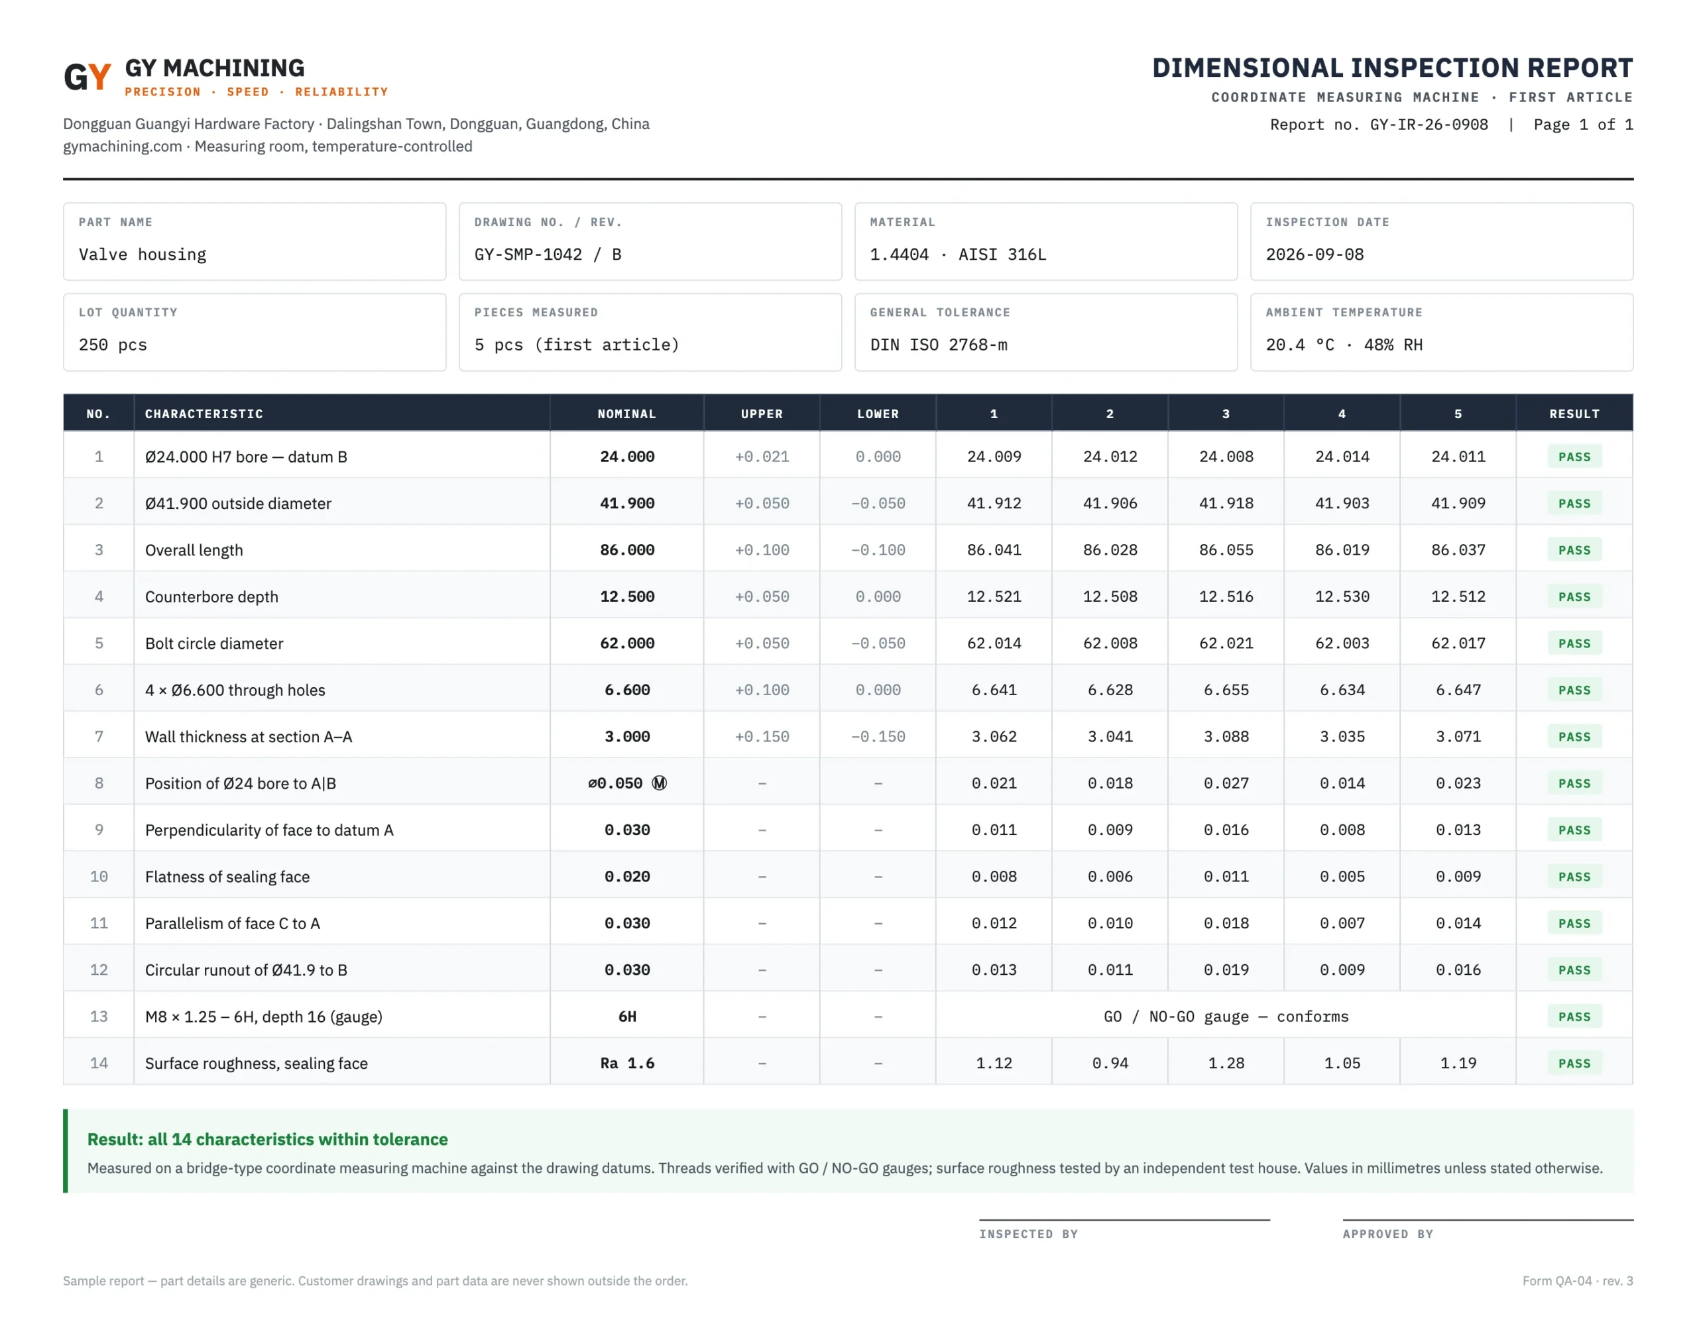
Task: Click 'Wall thickness at section A–A'
Action: (x=249, y=736)
